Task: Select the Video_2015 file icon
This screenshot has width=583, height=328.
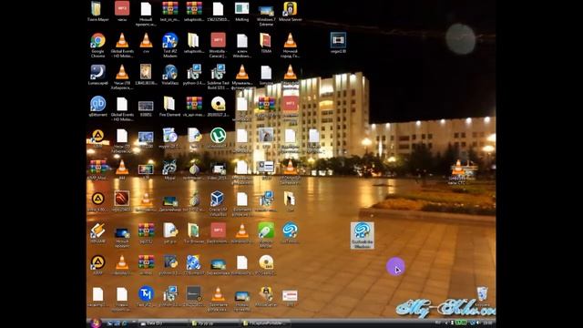Action: pos(218,169)
